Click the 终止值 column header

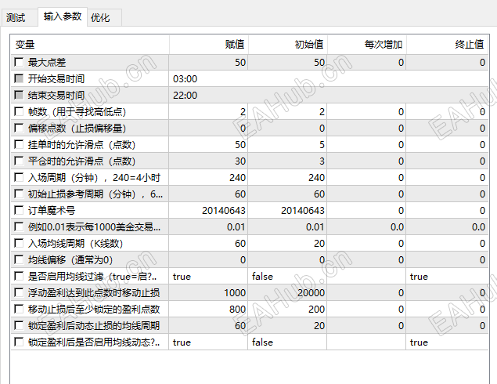click(447, 45)
